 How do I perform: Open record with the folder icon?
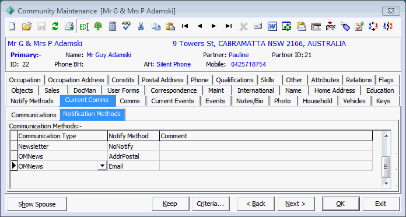26,26
